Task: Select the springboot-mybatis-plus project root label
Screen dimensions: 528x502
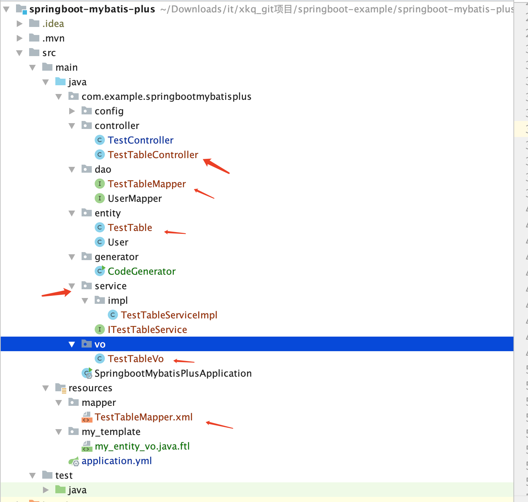Action: (x=92, y=9)
